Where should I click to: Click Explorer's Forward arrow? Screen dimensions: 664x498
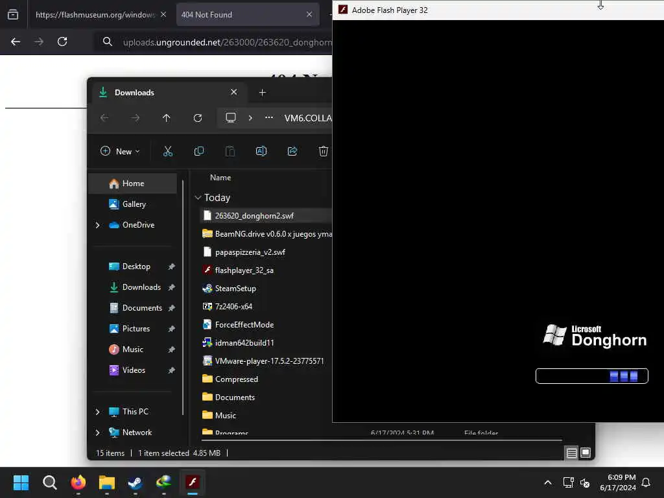point(135,118)
